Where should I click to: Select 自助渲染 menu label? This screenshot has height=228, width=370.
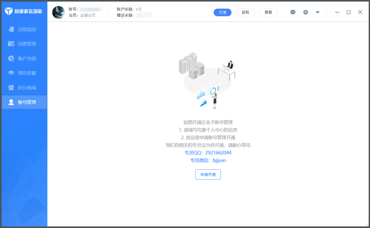click(x=27, y=30)
